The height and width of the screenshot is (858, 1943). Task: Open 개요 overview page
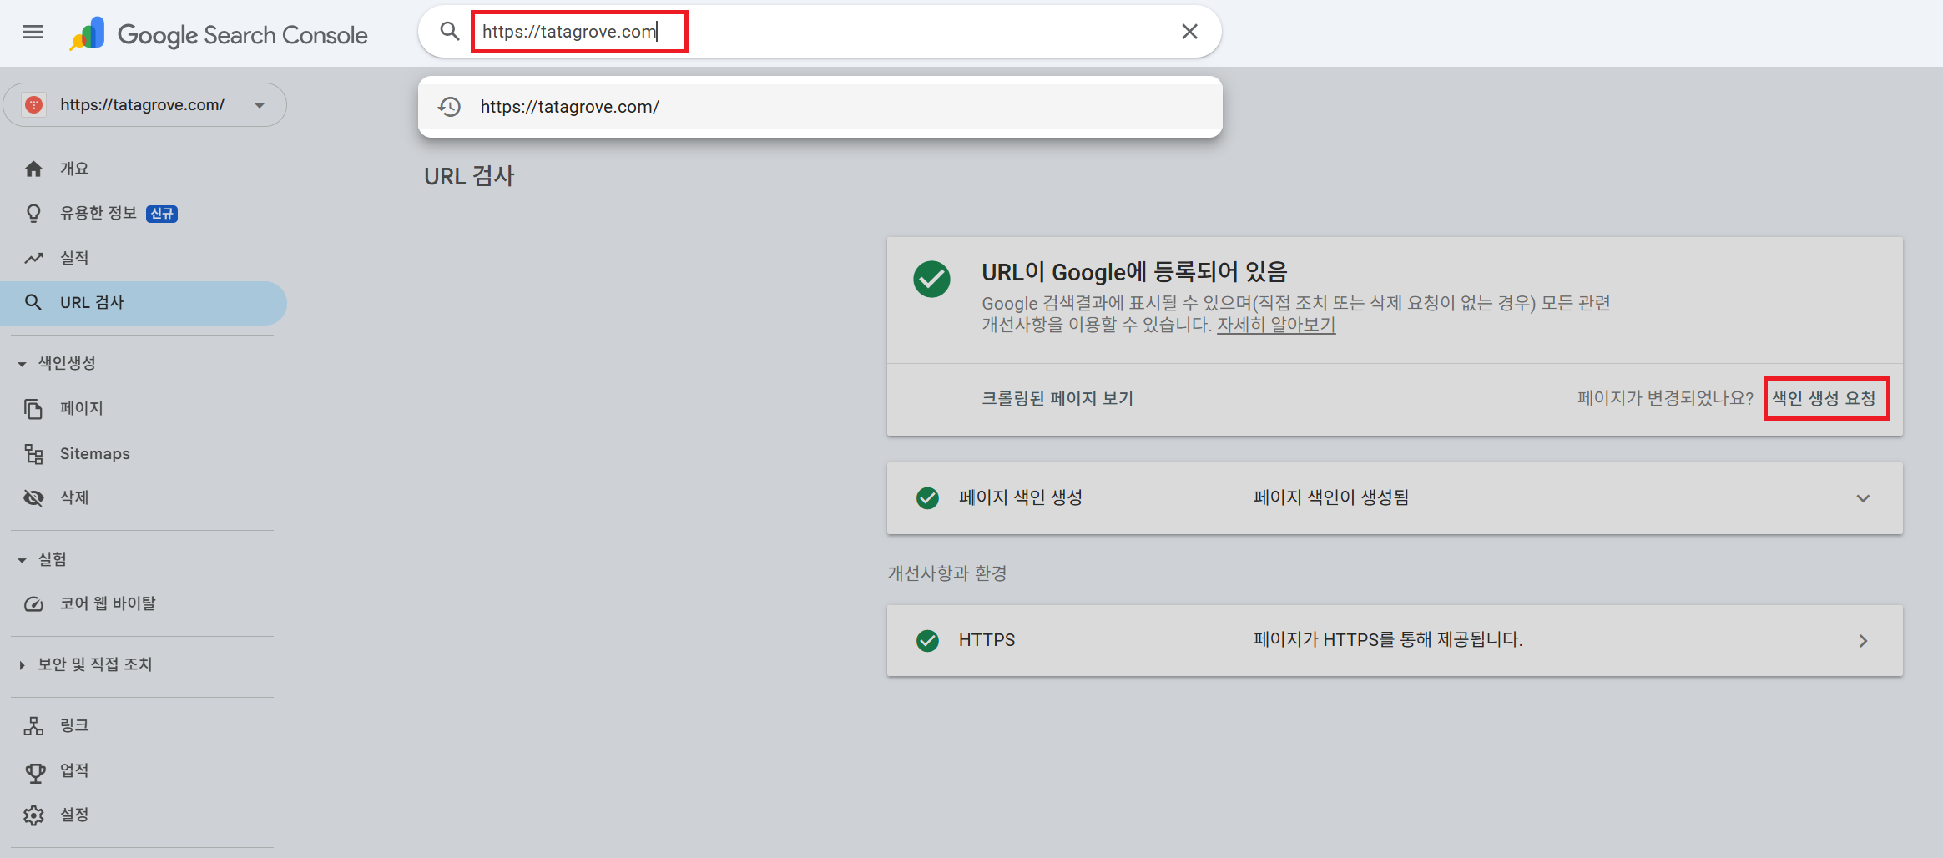pos(144,169)
